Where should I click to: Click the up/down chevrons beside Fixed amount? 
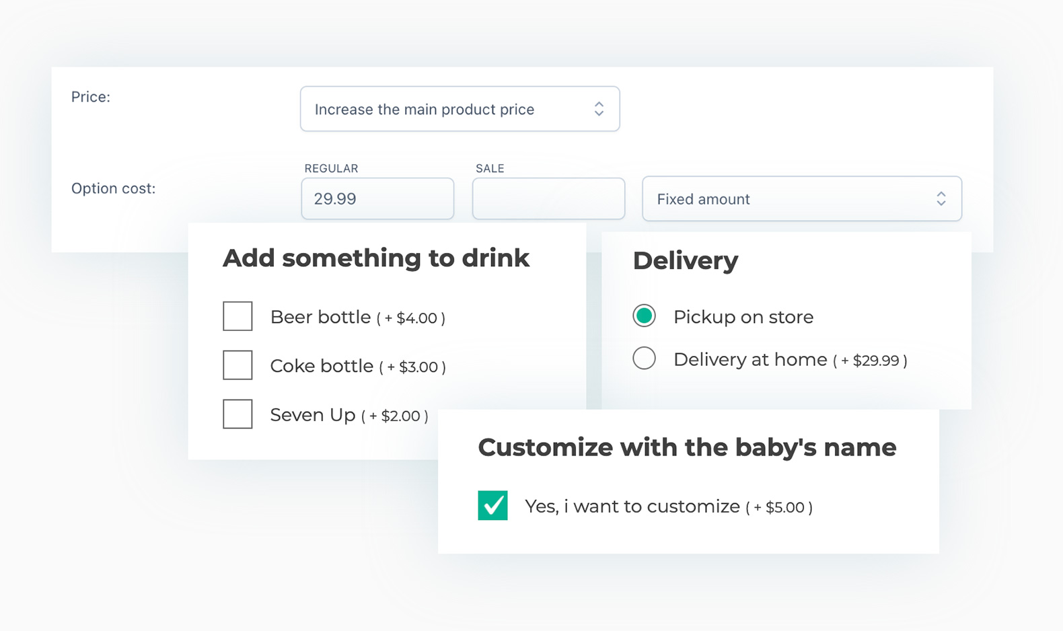tap(941, 198)
